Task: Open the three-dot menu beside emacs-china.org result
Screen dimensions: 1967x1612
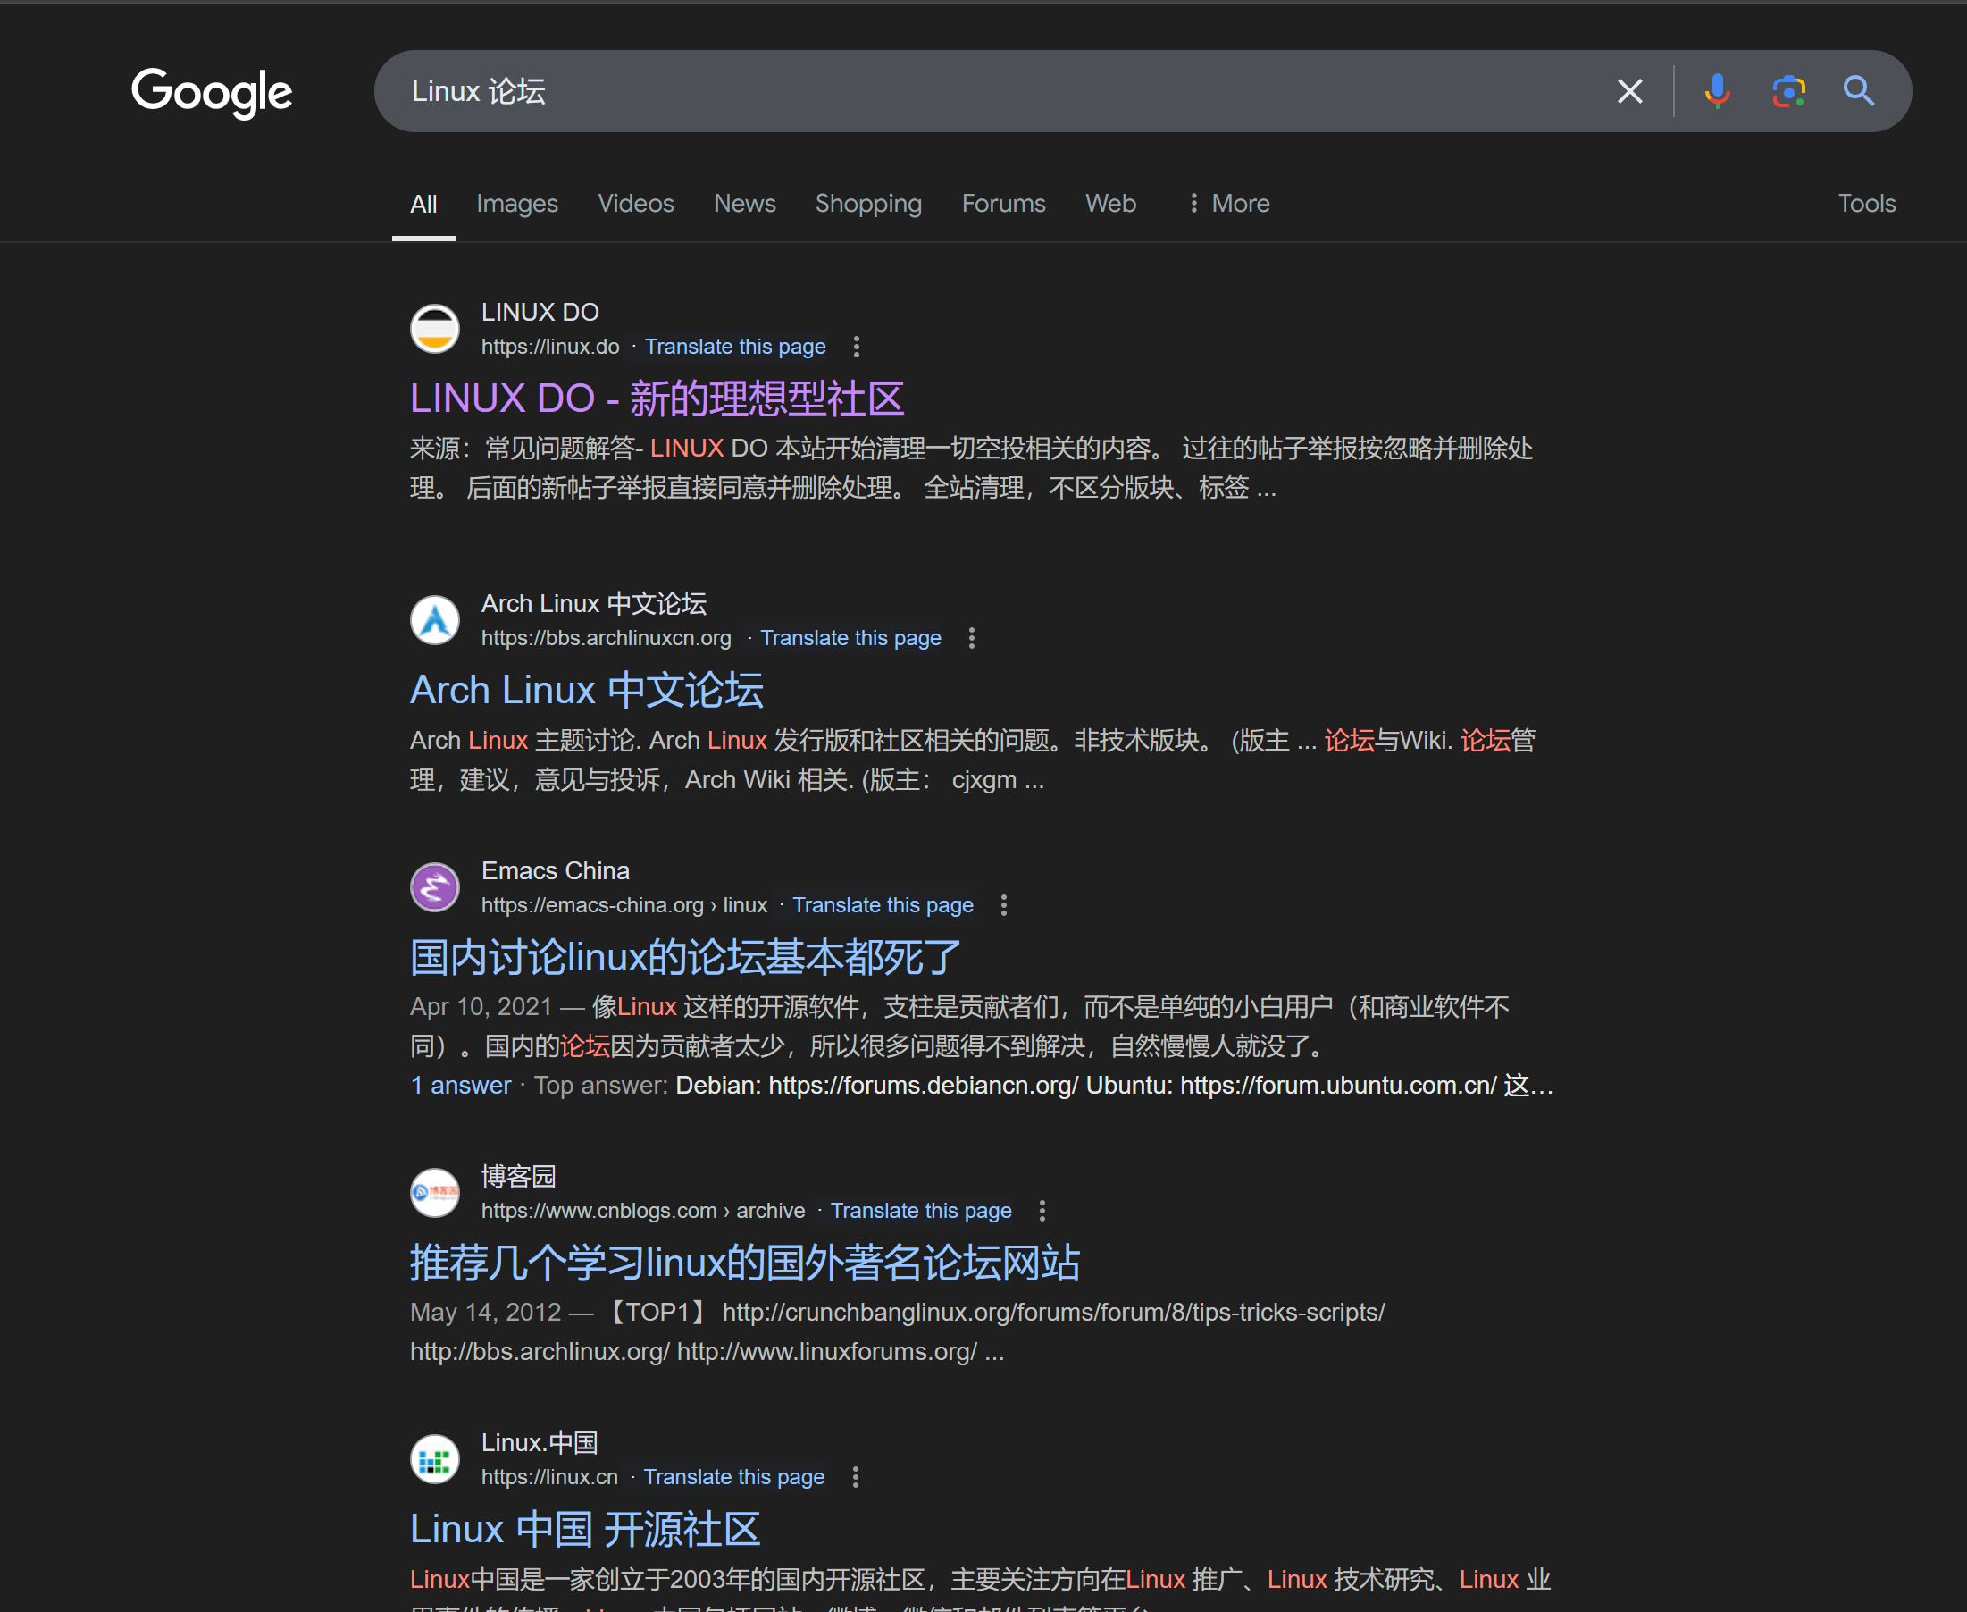Action: [x=1003, y=905]
